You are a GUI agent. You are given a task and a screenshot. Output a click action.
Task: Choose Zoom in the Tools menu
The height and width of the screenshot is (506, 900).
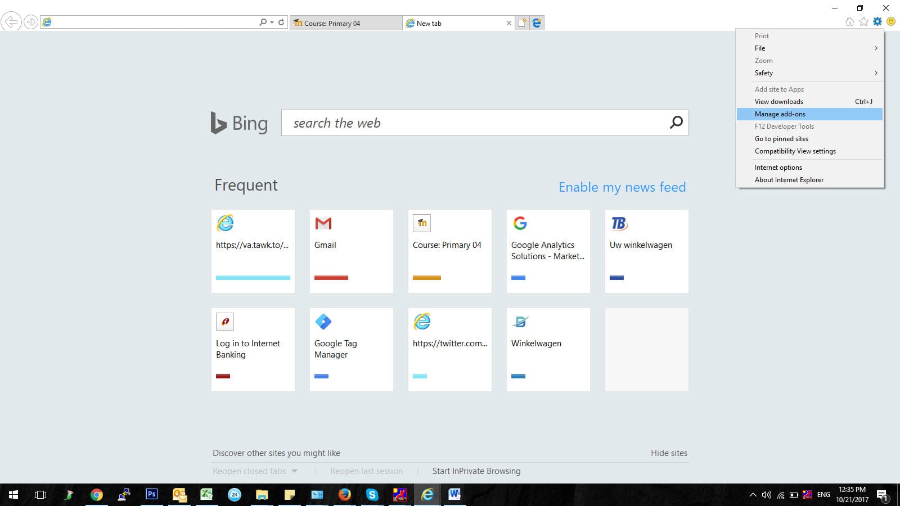(x=809, y=61)
